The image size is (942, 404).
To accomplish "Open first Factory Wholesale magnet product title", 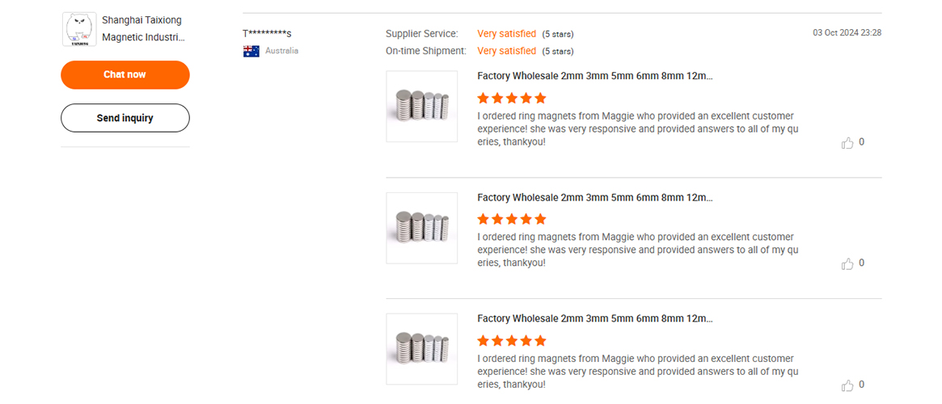I will pos(595,76).
